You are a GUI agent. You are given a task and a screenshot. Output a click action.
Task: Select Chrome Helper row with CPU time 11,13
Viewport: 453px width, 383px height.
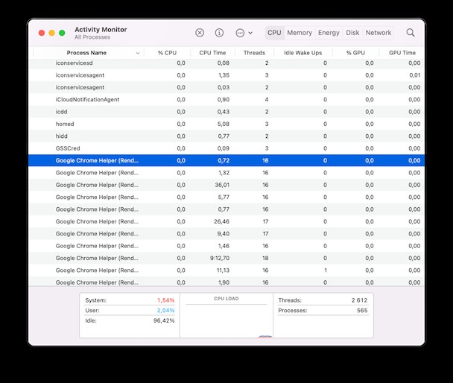pyautogui.click(x=226, y=270)
